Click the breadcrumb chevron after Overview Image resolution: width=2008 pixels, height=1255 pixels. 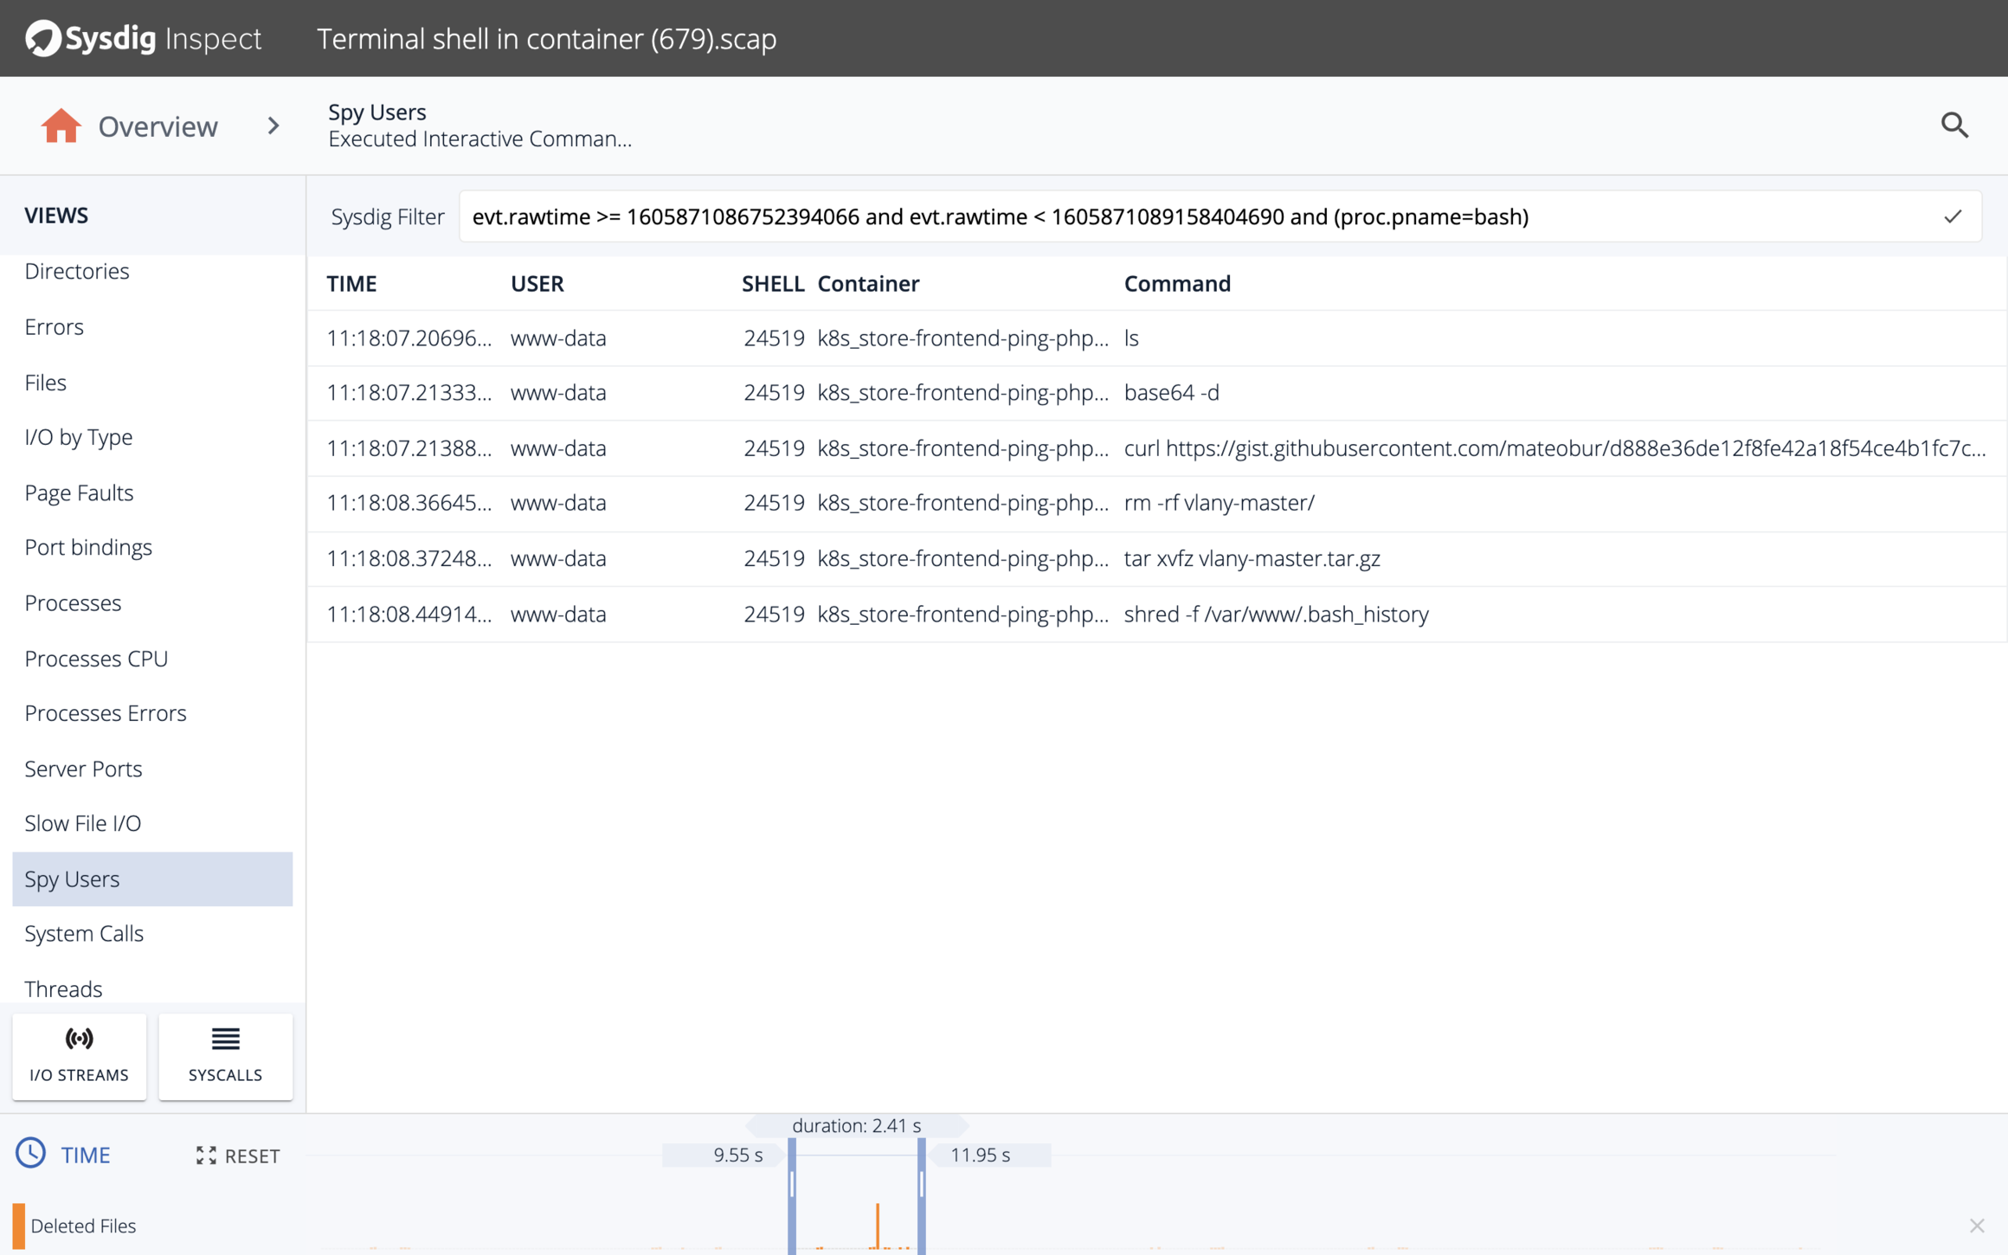click(x=274, y=126)
